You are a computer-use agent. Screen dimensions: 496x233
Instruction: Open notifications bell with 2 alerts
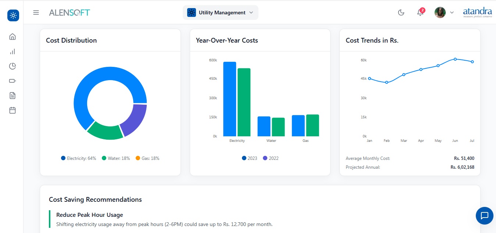(420, 12)
